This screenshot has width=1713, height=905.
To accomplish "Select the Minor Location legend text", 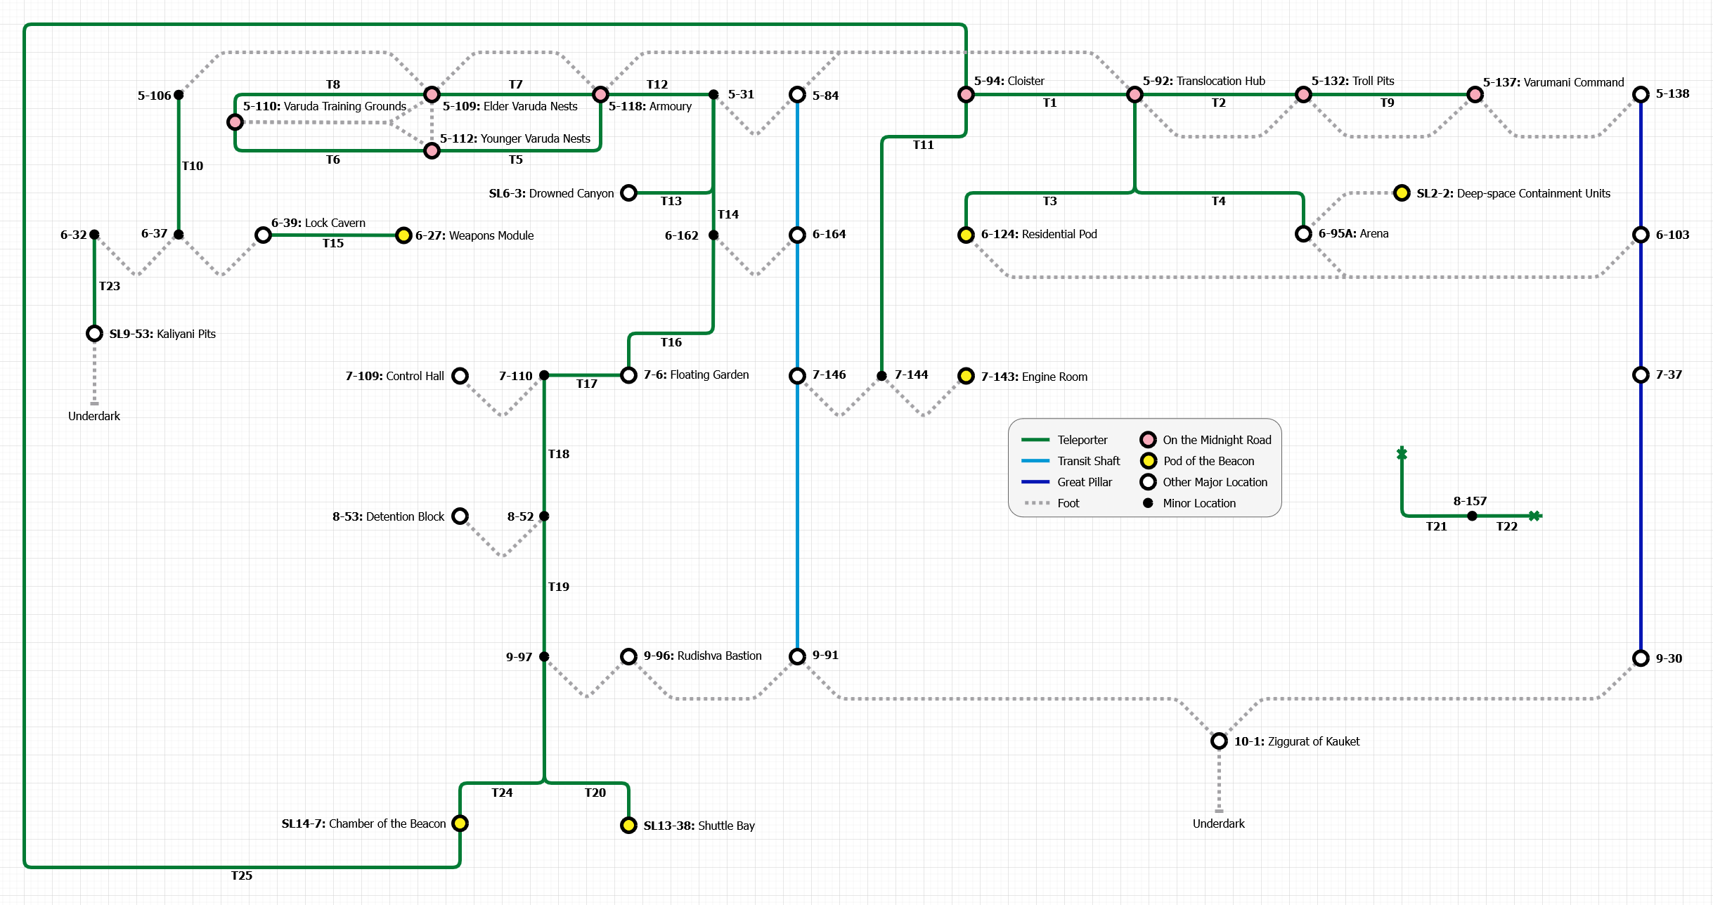I will (1199, 503).
